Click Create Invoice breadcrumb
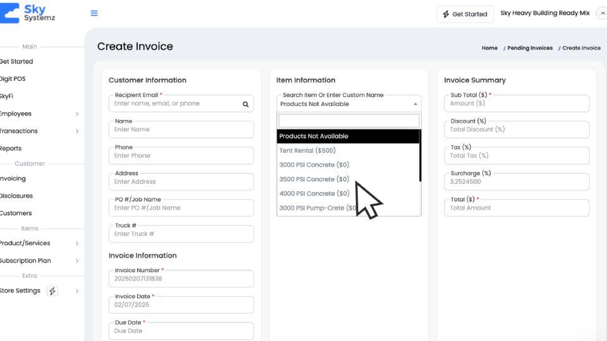The width and height of the screenshot is (607, 341). tap(582, 48)
